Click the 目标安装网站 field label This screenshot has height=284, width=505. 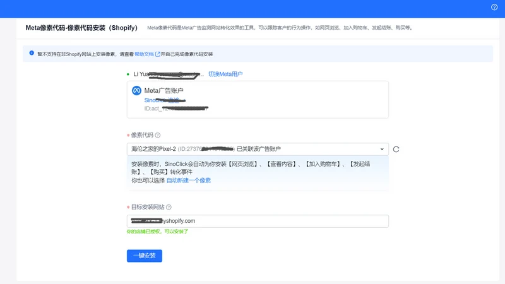pyautogui.click(x=148, y=207)
